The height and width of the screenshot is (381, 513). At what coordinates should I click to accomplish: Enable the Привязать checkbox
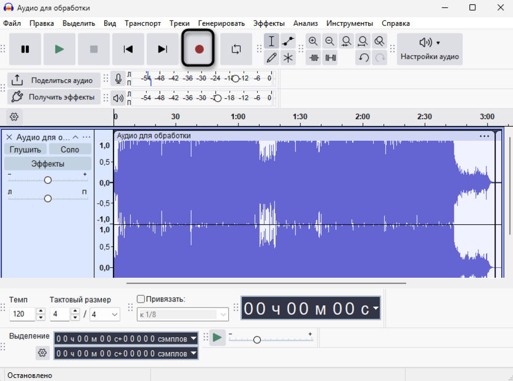pos(141,299)
